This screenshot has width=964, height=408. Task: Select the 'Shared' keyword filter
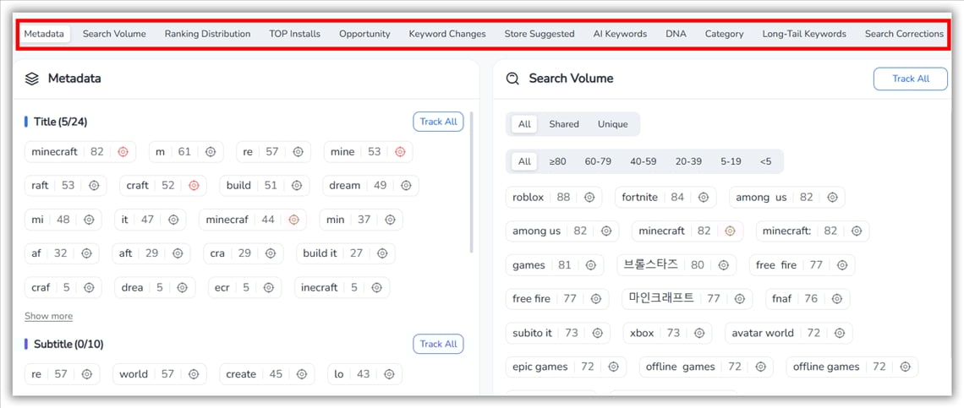564,124
